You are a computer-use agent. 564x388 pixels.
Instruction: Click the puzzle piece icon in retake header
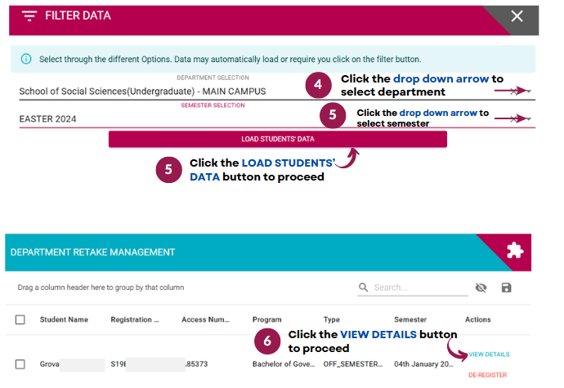[x=514, y=252]
